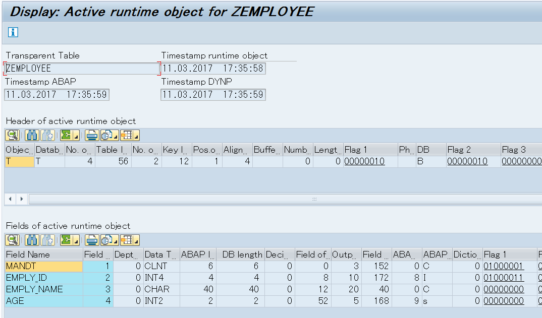Open Layout menu icon in Fields toolbar
542x318 pixels.
pyautogui.click(x=130, y=240)
